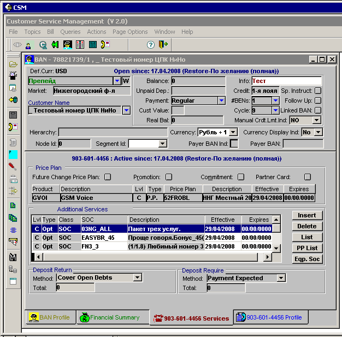Viewport: 342px width, 337px height.
Task: Open the Segment Id dropdown
Action: 162,144
